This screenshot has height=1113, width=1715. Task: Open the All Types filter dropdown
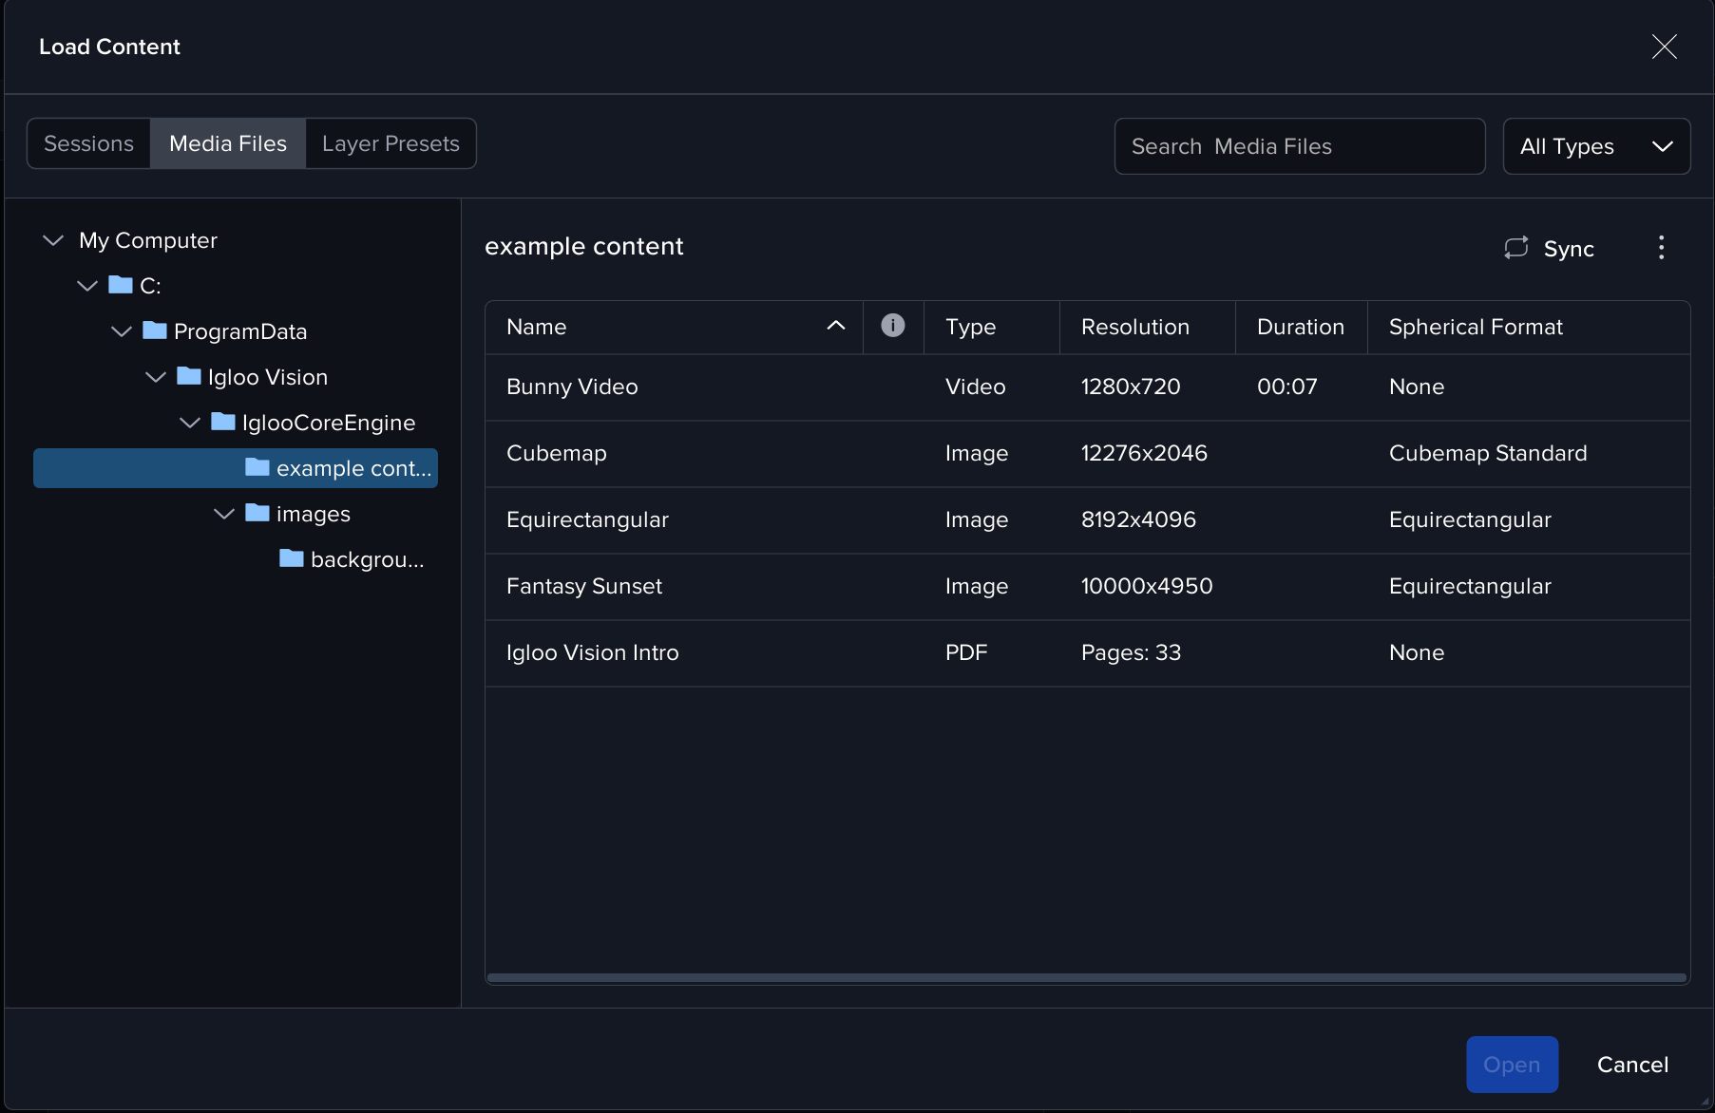pyautogui.click(x=1595, y=146)
